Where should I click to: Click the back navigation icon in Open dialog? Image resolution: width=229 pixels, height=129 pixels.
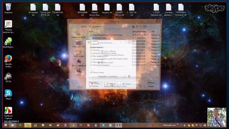click(x=133, y=27)
